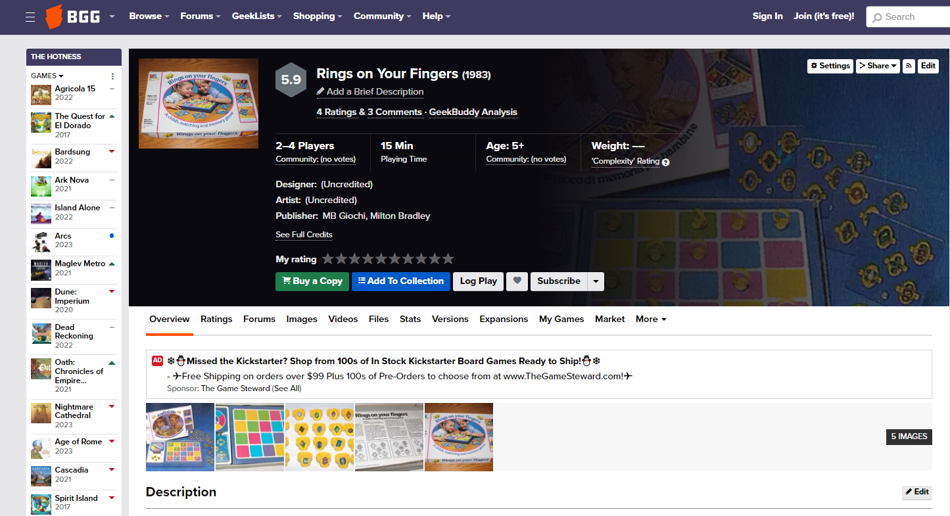Open the GeekBuddy Analysis link

point(473,112)
